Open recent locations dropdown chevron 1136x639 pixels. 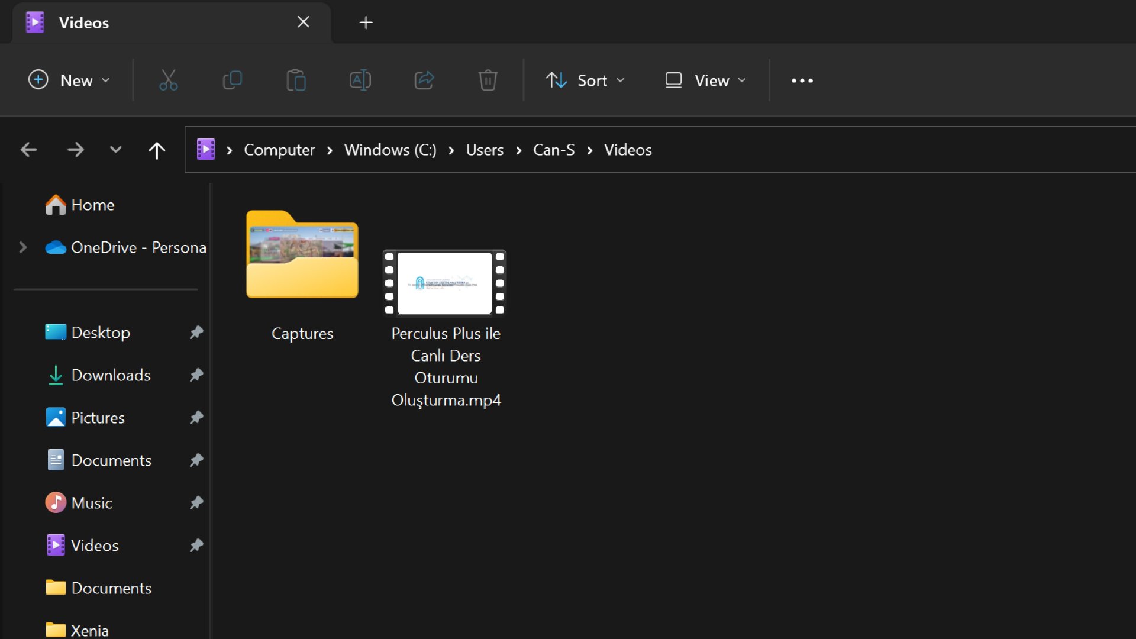115,150
